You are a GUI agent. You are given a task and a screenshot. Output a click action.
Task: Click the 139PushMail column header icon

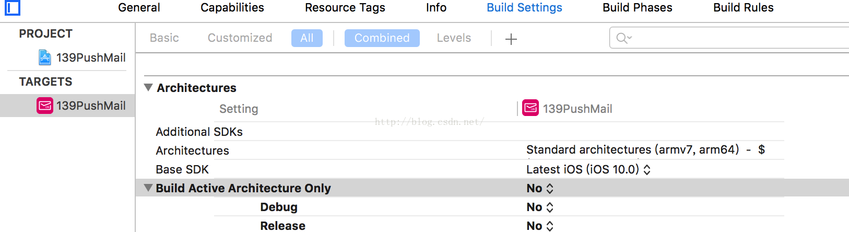[530, 108]
